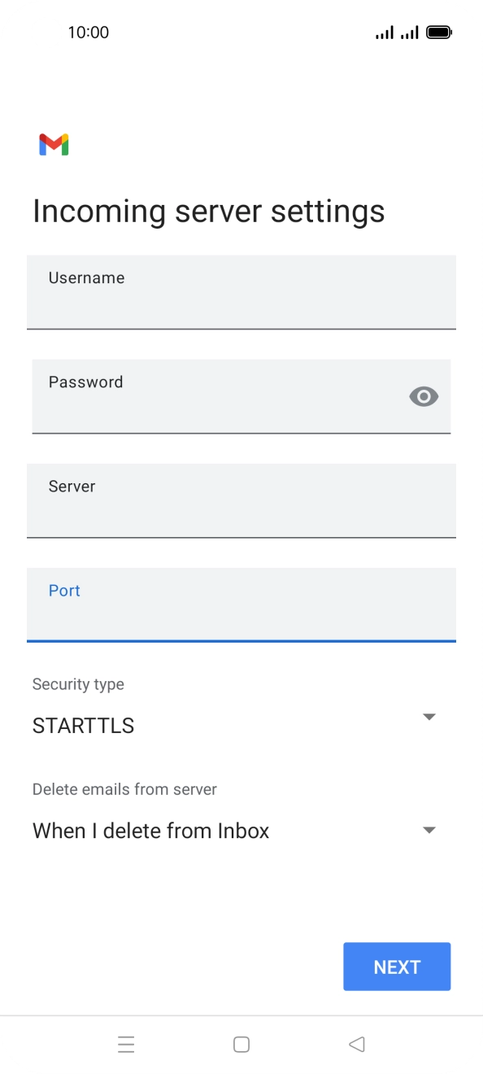Show the password using the eye icon
The image size is (483, 1074).
point(424,396)
